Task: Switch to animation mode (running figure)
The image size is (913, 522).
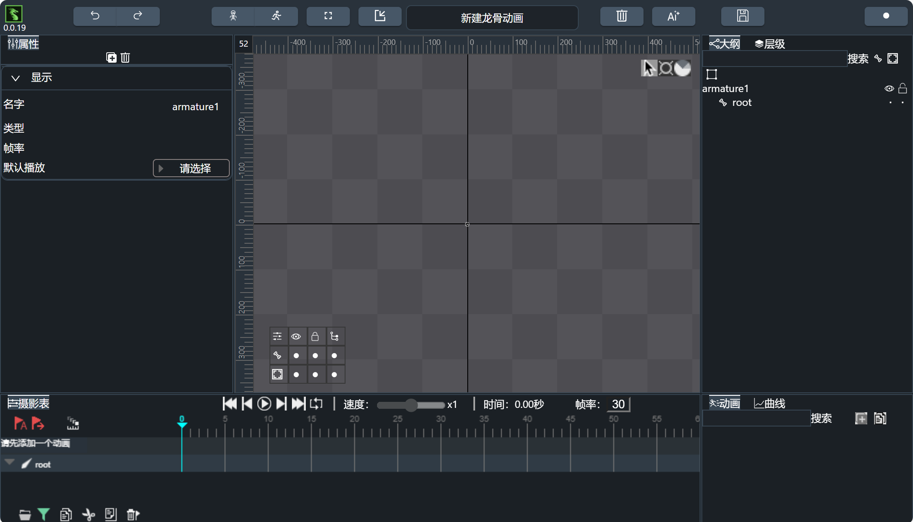Action: (x=276, y=16)
